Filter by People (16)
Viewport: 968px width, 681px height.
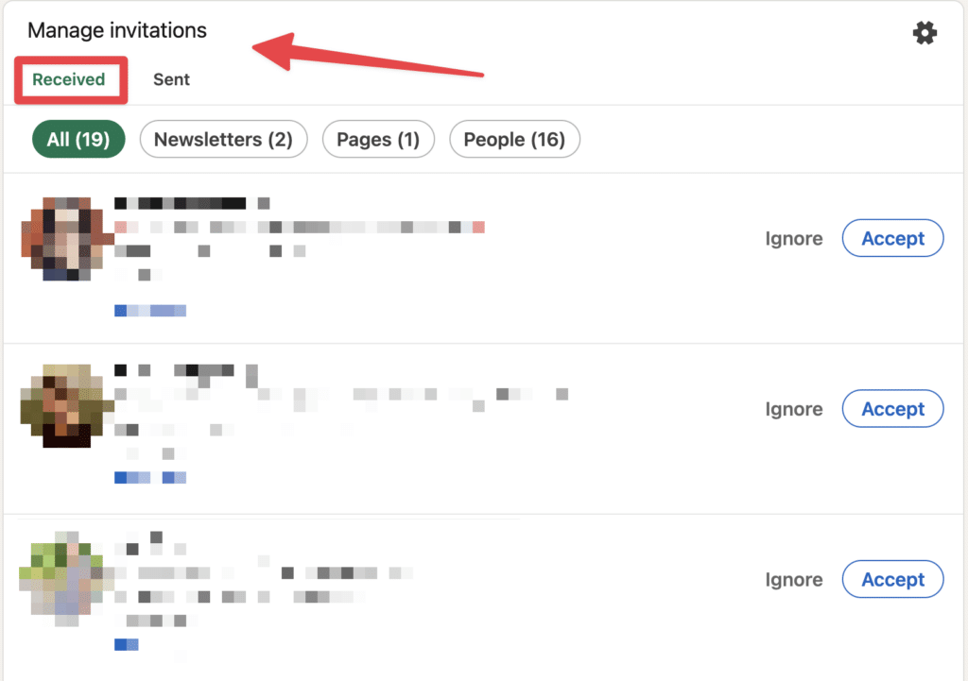(x=514, y=140)
